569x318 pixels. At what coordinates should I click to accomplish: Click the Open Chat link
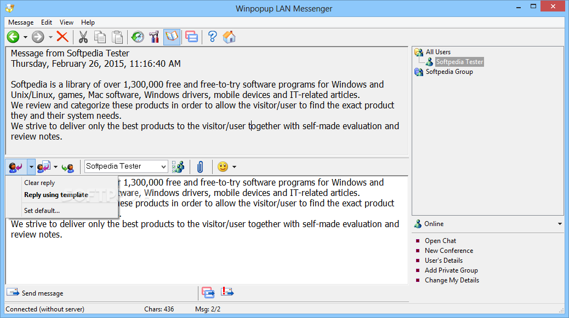point(441,241)
